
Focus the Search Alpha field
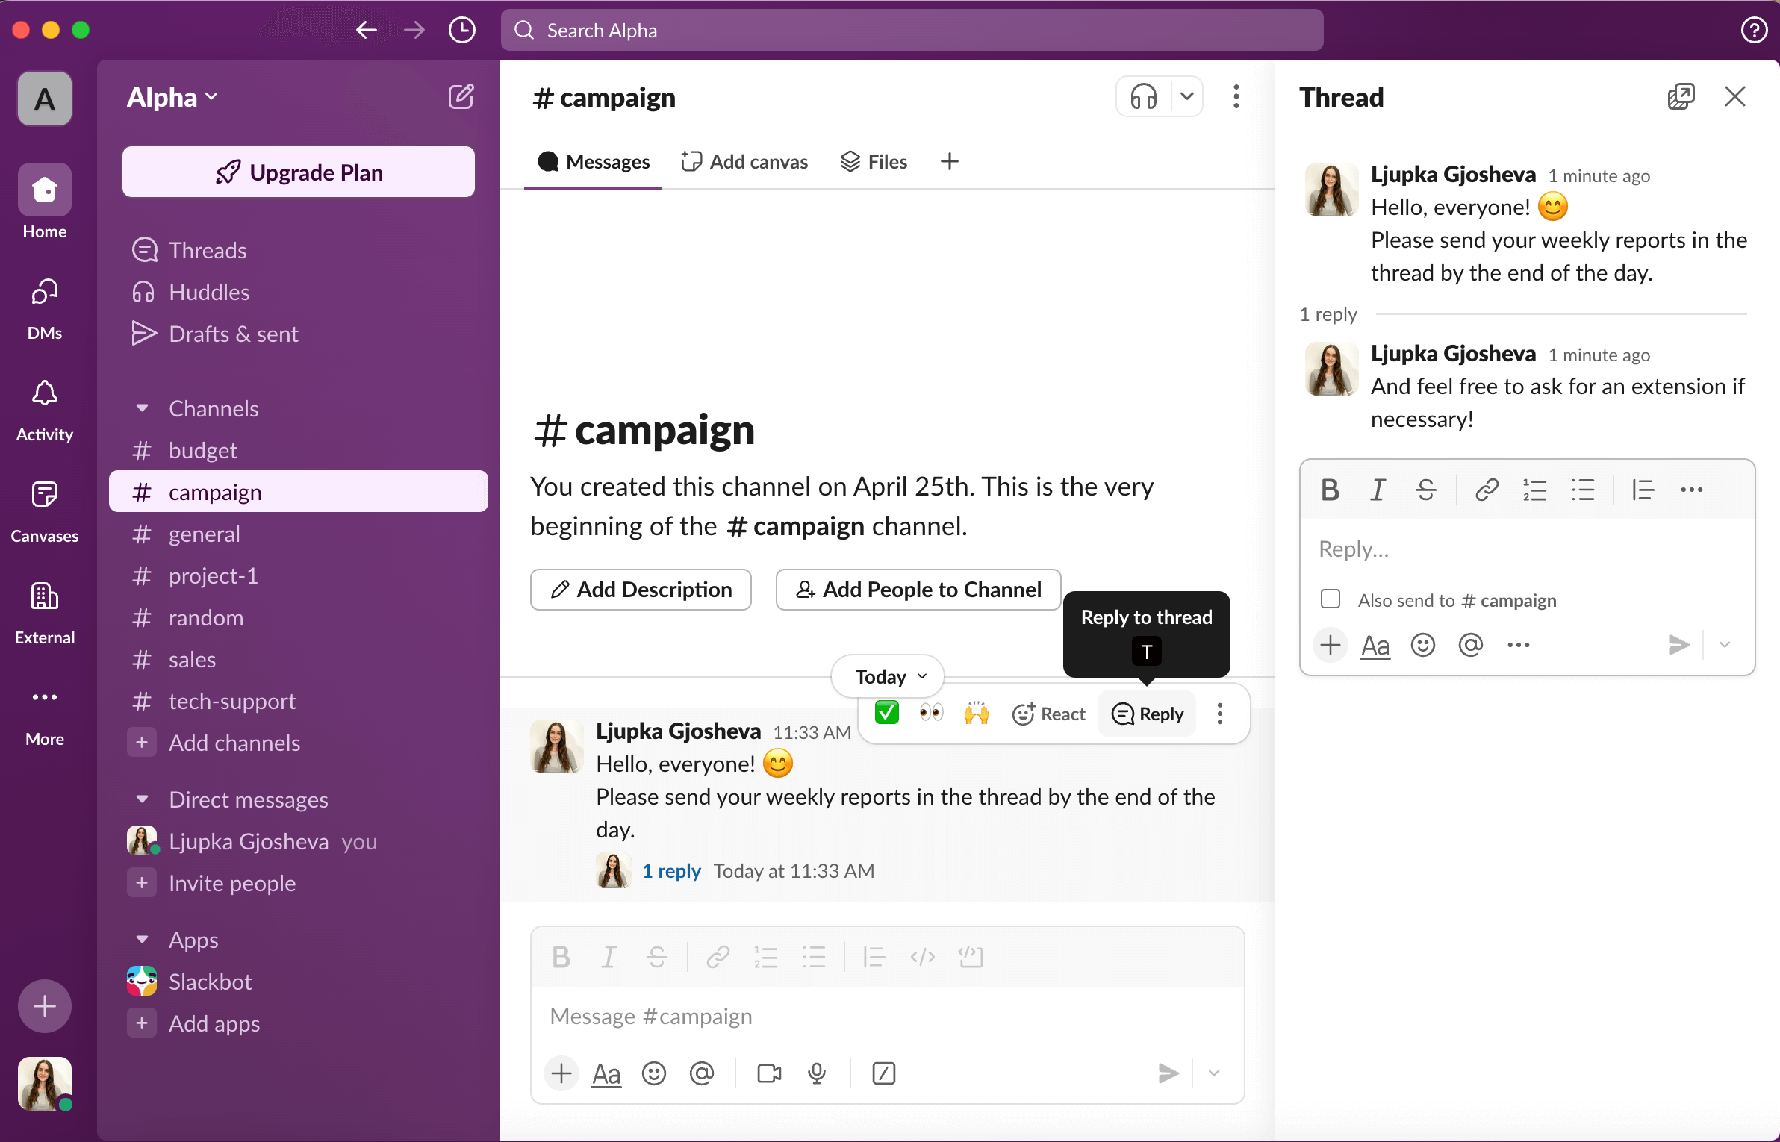pyautogui.click(x=912, y=30)
